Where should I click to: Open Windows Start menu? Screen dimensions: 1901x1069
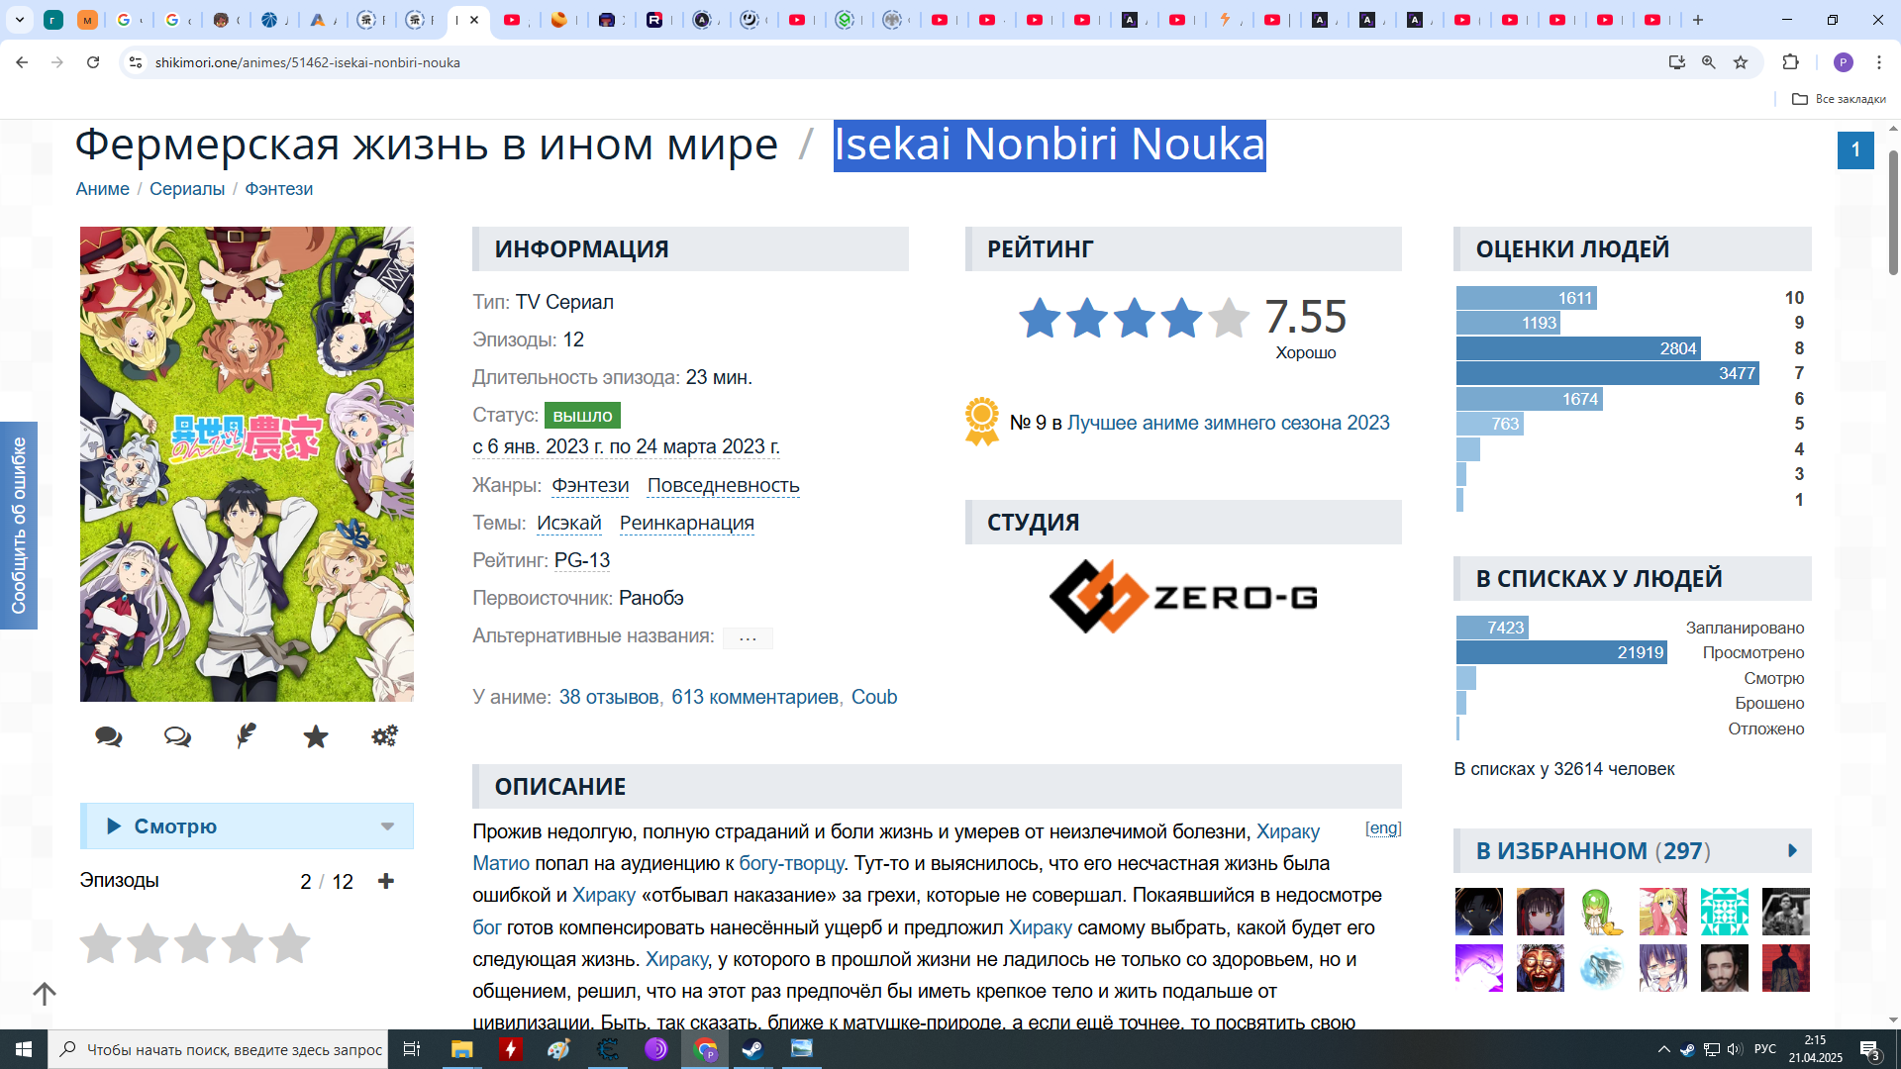point(24,1049)
